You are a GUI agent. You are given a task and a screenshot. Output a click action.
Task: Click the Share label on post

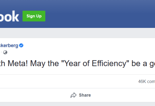pos(85,95)
